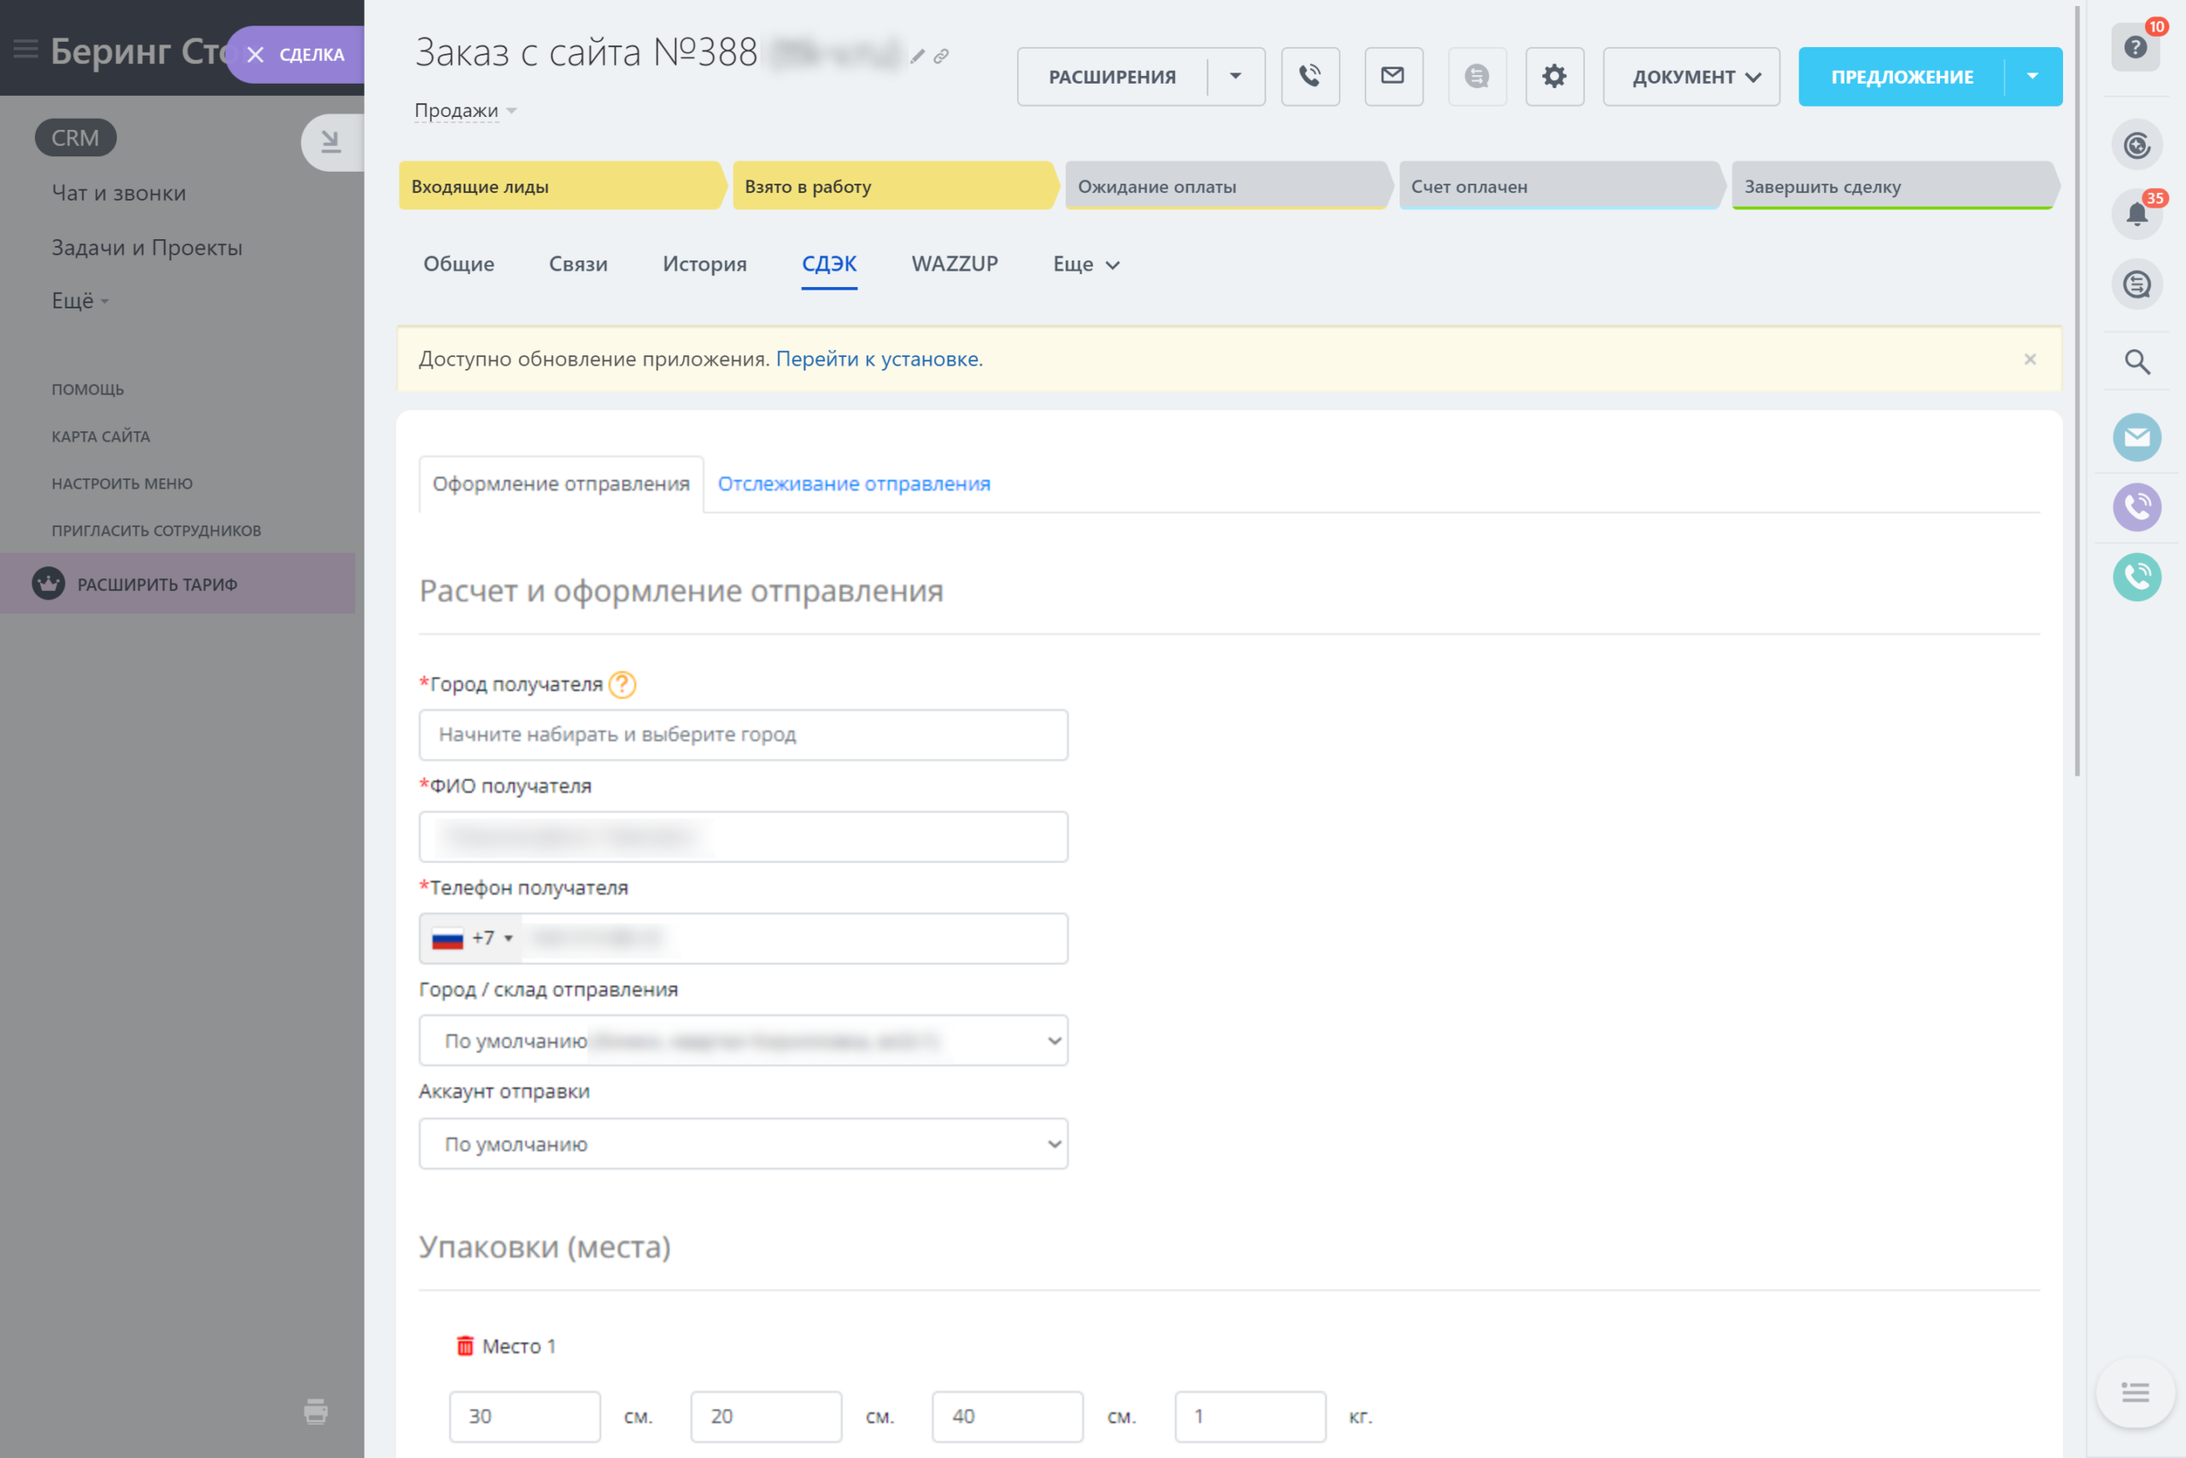Click the teal telephony icon in right sidebar
Image resolution: width=2186 pixels, height=1458 pixels.
click(x=2136, y=577)
